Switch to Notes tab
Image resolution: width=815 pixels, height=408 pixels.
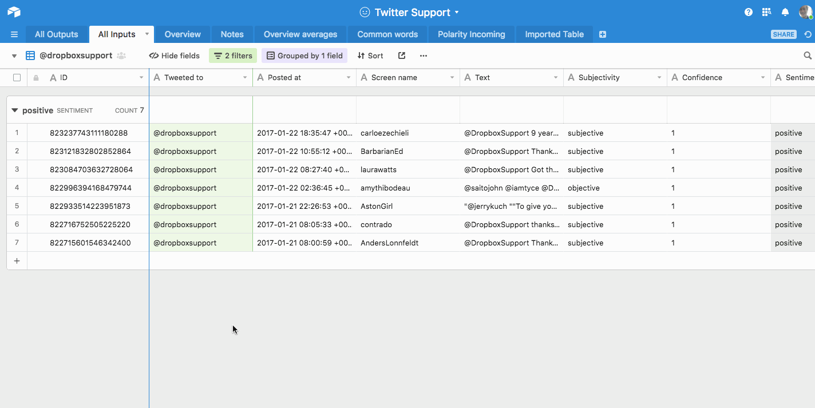click(x=232, y=34)
